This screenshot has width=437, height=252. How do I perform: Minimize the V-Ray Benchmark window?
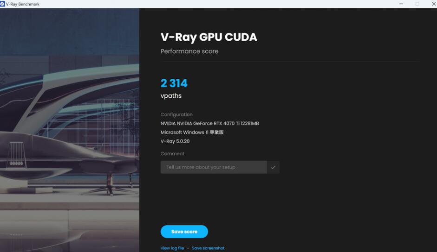[401, 4]
